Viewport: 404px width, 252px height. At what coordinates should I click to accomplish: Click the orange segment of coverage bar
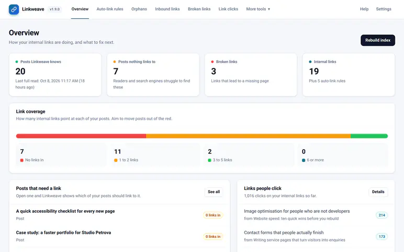pyautogui.click(x=249, y=136)
